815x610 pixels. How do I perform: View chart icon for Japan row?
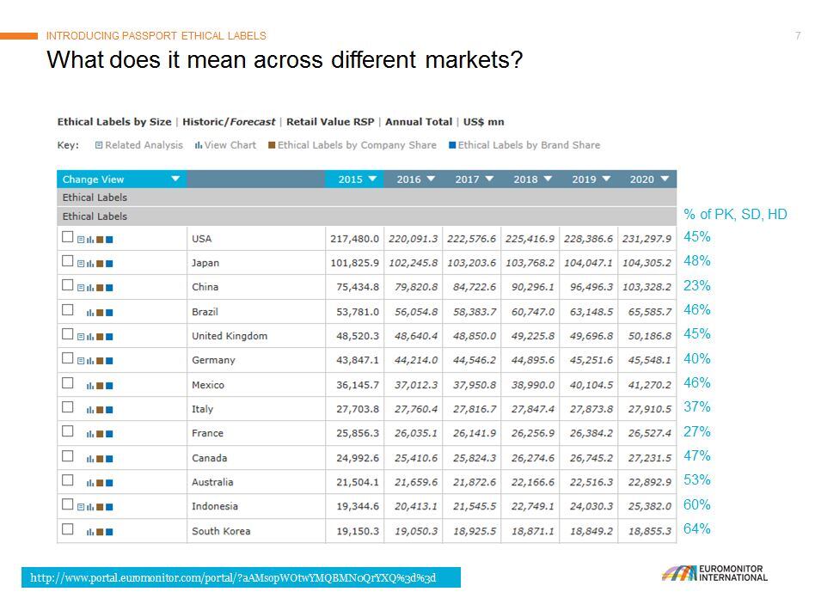click(90, 264)
